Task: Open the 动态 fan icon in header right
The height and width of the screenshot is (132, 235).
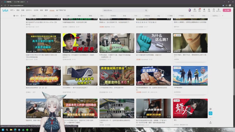Action: coord(204,10)
